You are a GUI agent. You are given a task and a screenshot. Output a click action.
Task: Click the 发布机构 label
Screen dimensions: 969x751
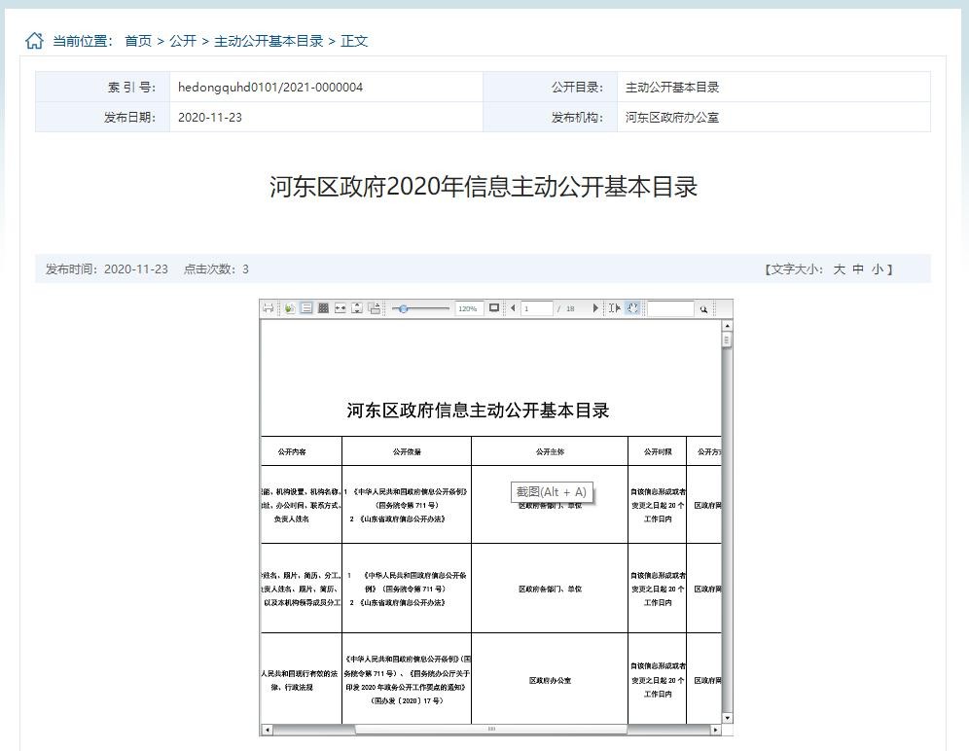click(577, 118)
